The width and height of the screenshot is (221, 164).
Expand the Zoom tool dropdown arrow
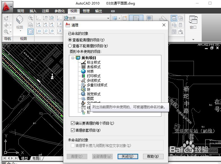[x=11, y=32]
